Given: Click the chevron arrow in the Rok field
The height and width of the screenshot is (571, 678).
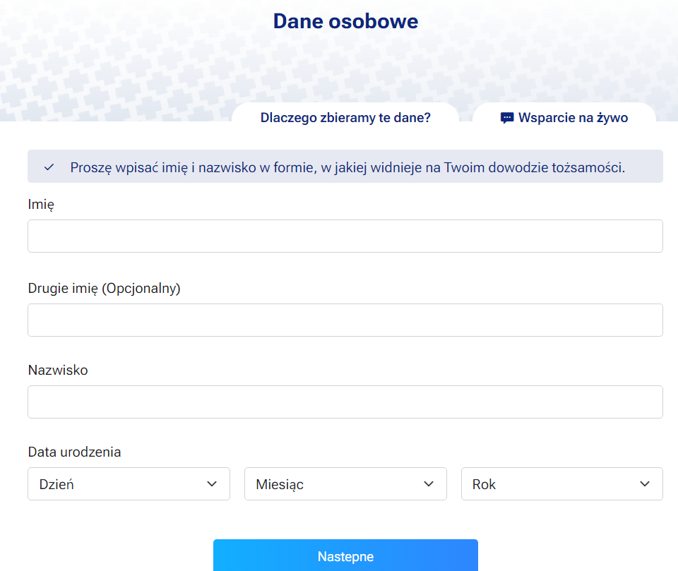Looking at the screenshot, I should coord(644,483).
